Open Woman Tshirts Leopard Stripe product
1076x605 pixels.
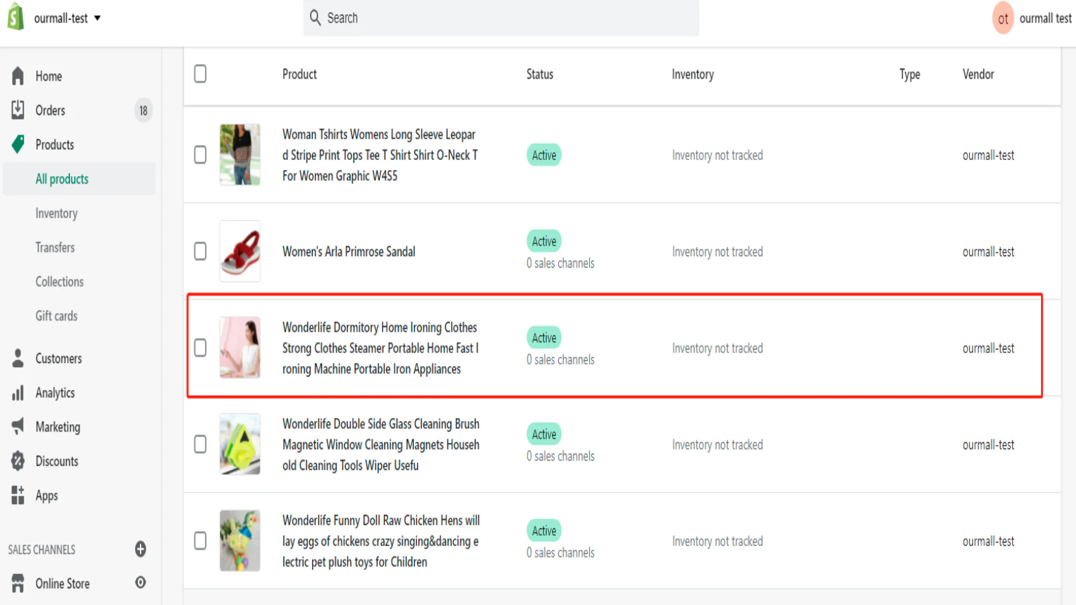pyautogui.click(x=379, y=155)
